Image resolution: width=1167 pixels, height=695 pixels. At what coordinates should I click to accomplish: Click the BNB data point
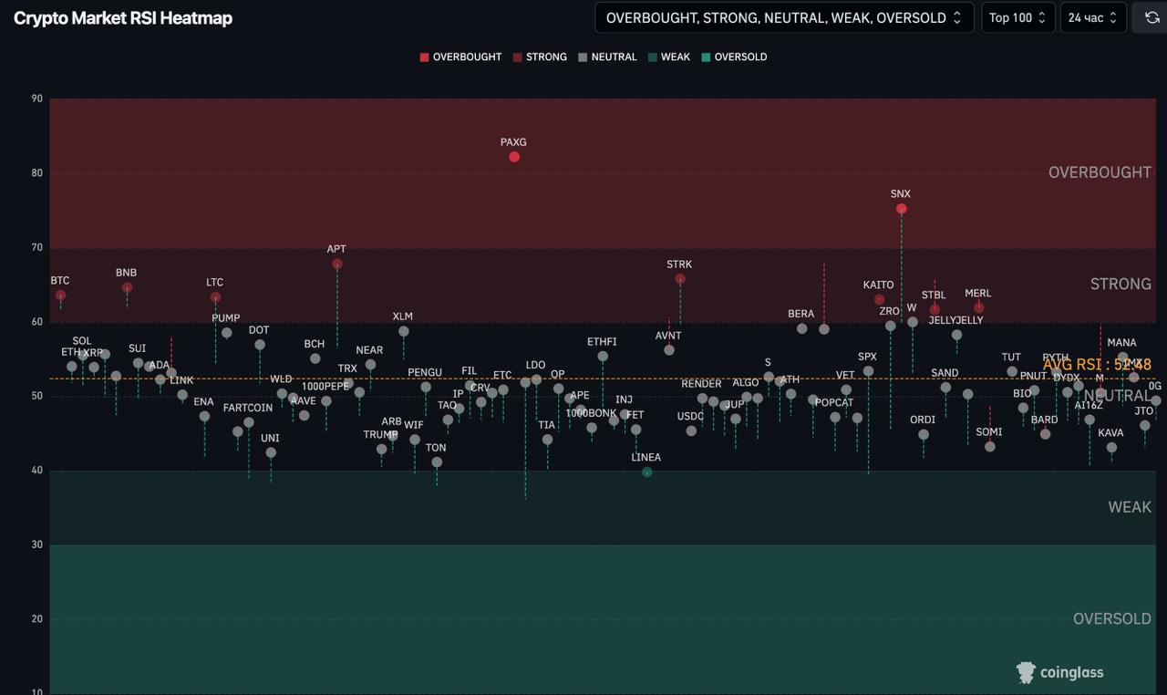pyautogui.click(x=127, y=287)
